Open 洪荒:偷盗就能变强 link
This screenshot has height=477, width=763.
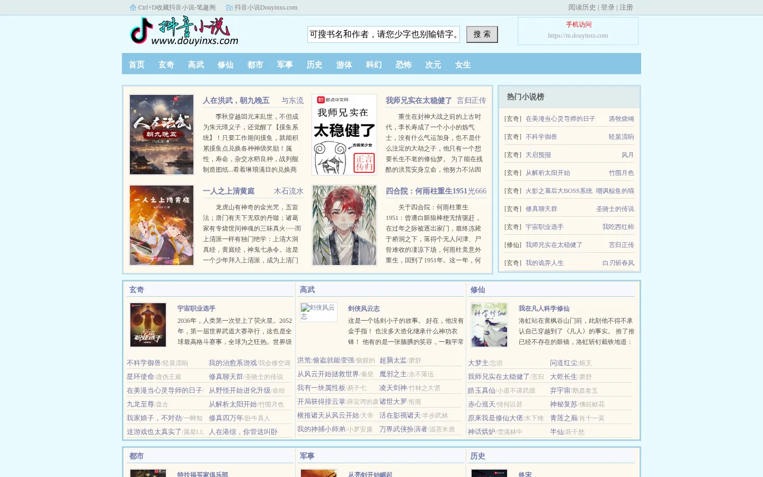[325, 360]
